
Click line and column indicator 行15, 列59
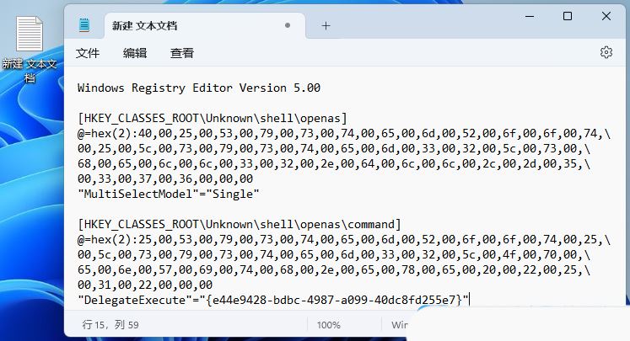[x=110, y=324]
